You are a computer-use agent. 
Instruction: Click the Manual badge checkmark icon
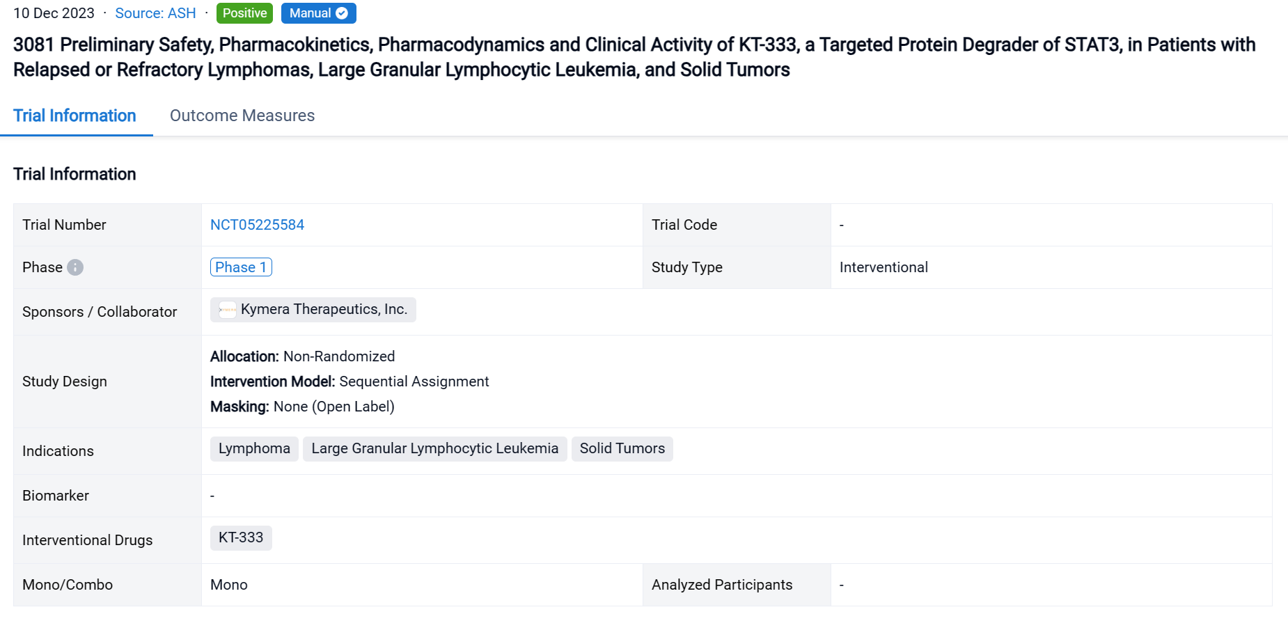coord(342,13)
